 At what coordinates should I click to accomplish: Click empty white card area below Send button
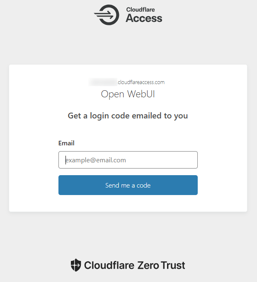pos(128,204)
